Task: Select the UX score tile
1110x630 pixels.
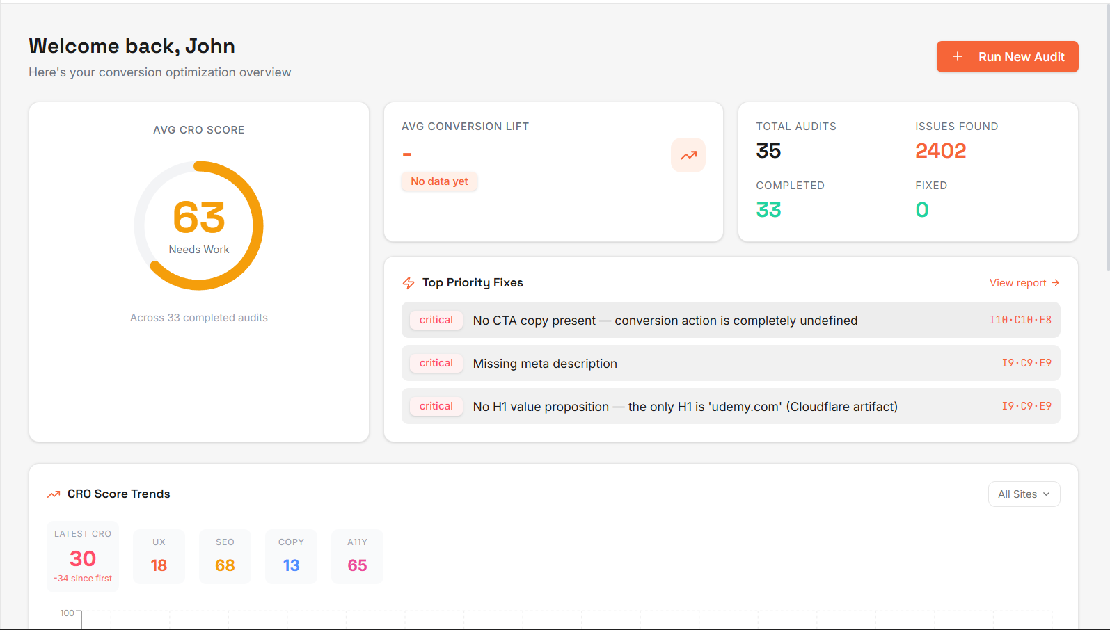Action: click(159, 556)
